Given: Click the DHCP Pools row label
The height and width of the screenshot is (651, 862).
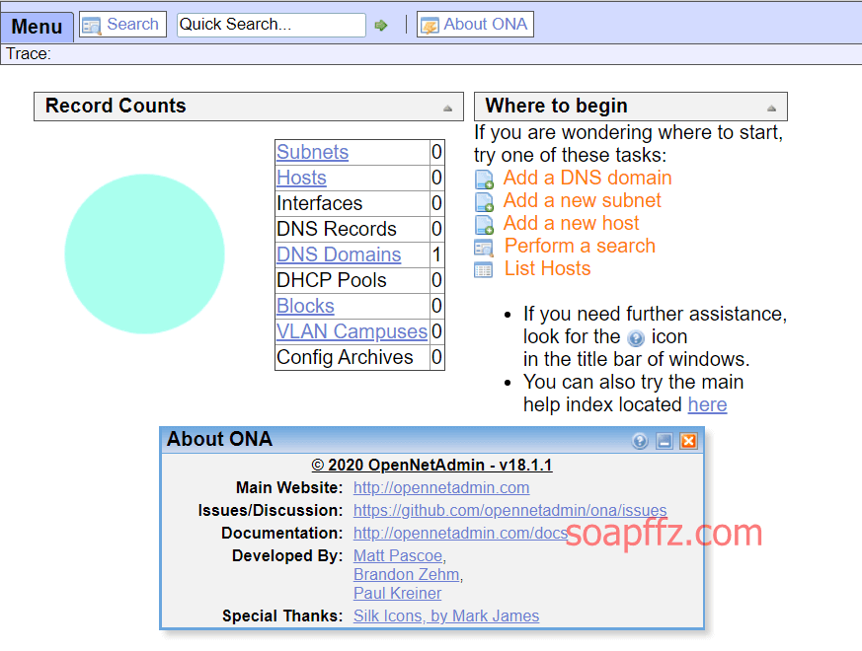Looking at the screenshot, I should tap(332, 280).
